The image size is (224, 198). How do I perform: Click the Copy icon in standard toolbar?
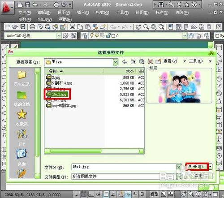click(x=80, y=27)
